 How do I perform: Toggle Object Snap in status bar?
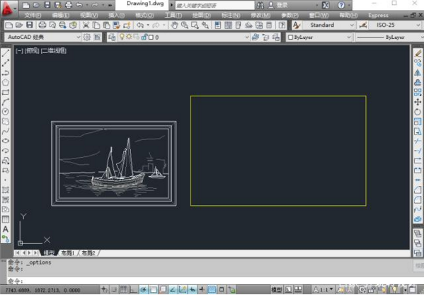(x=153, y=289)
